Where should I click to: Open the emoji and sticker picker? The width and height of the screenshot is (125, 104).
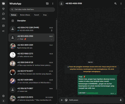coord(66,100)
